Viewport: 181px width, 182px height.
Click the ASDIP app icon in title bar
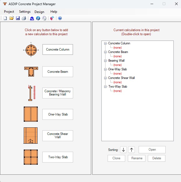(x=5, y=4)
